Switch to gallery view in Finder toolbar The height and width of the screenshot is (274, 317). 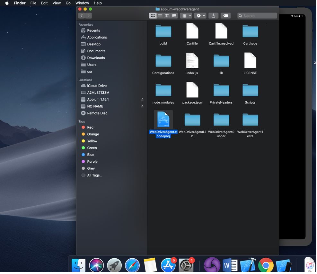[x=174, y=15]
